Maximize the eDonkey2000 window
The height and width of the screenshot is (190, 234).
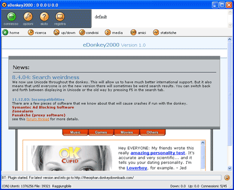pos(222,5)
